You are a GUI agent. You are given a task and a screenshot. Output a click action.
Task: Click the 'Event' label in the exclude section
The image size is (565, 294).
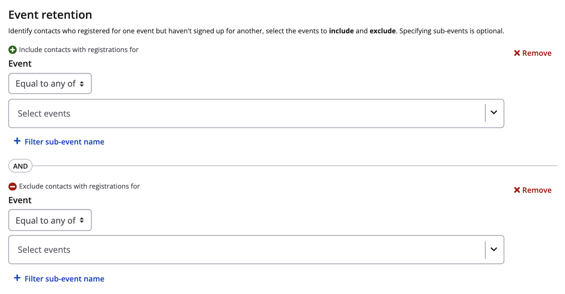pos(20,200)
